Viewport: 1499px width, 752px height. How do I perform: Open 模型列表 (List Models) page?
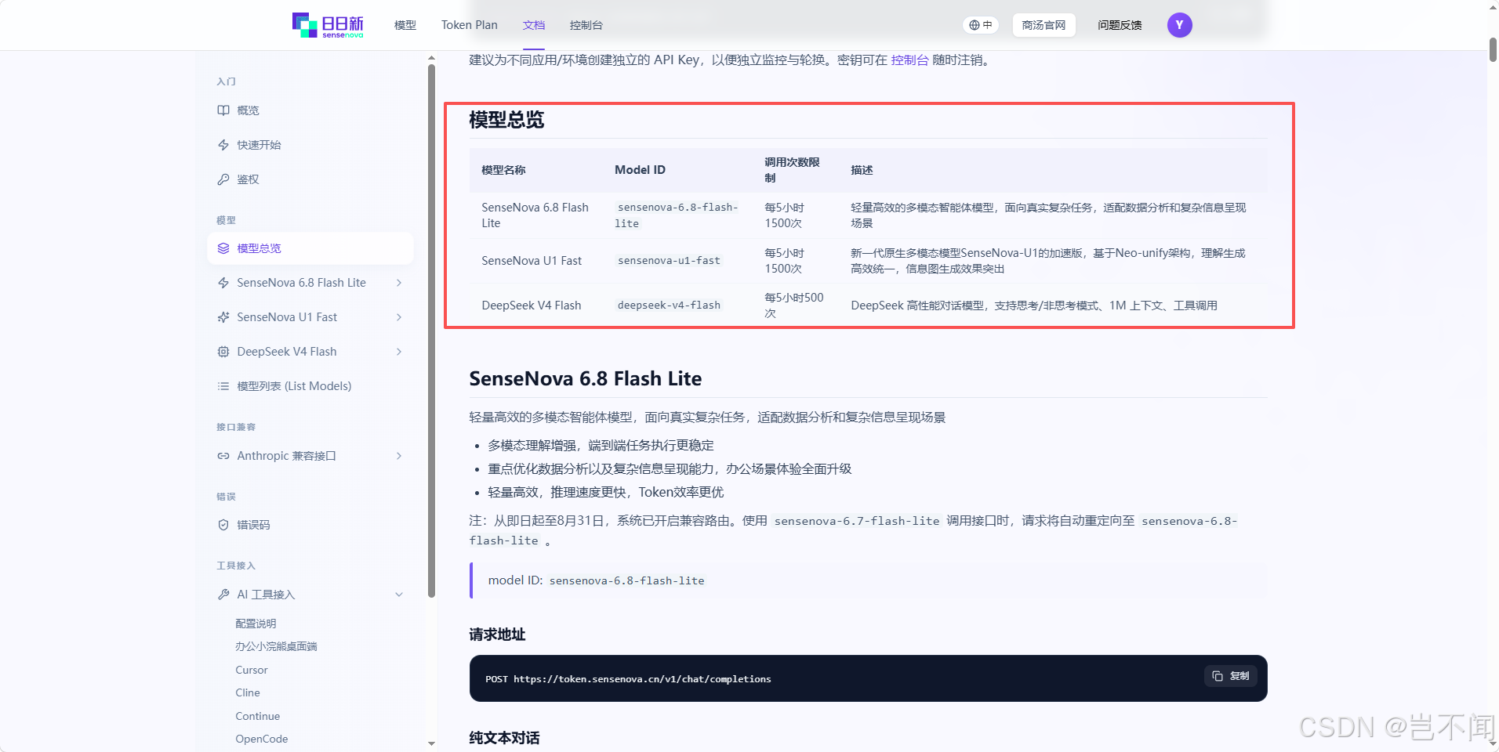(x=294, y=386)
